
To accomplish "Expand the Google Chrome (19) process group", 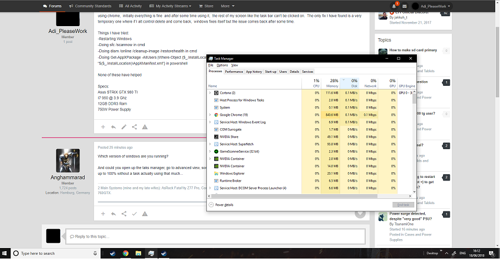I will pyautogui.click(x=210, y=115).
